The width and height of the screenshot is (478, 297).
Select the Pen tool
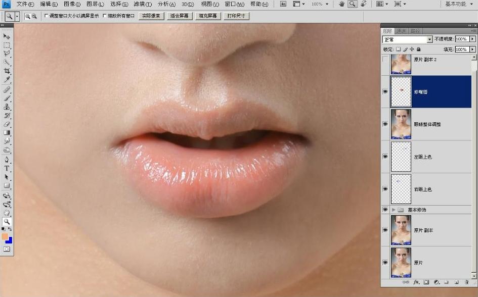(7, 160)
